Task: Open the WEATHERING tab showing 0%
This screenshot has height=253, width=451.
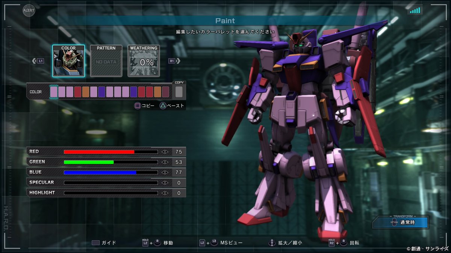Action: 144,61
